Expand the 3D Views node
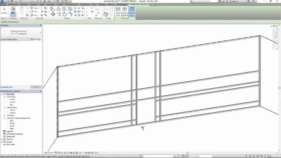281x158 pixels. pyautogui.click(x=4, y=115)
